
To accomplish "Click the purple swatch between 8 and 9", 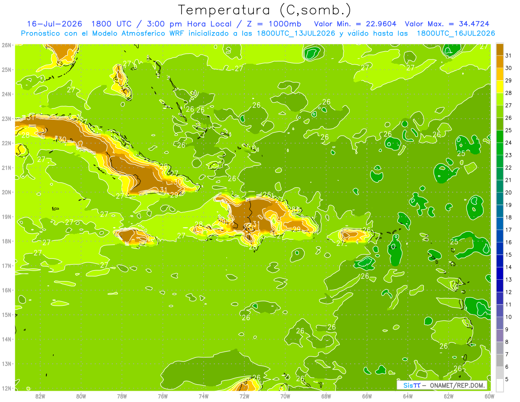I will click(x=500, y=335).
